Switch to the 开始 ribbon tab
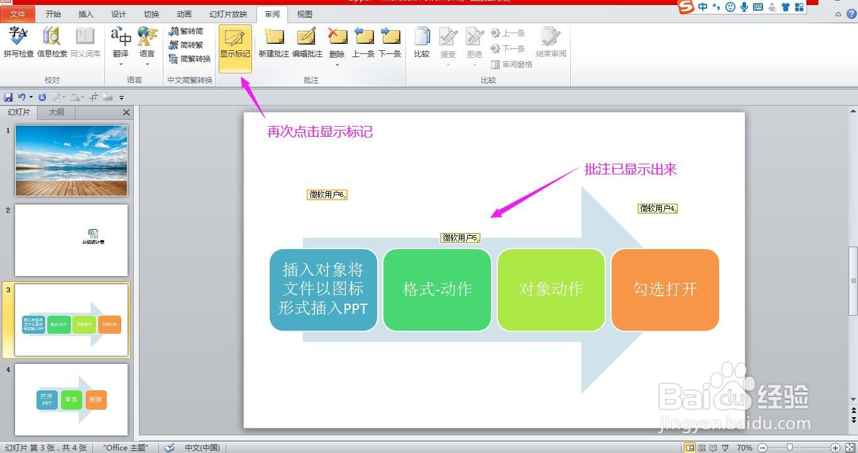This screenshot has height=453, width=858. (53, 14)
